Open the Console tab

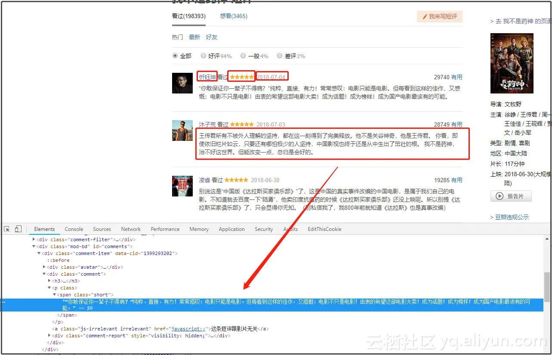tap(74, 229)
